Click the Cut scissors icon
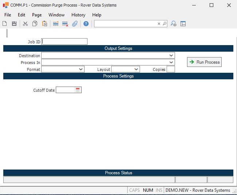Image resolution: width=237 pixels, height=195 pixels. tap(25, 24)
